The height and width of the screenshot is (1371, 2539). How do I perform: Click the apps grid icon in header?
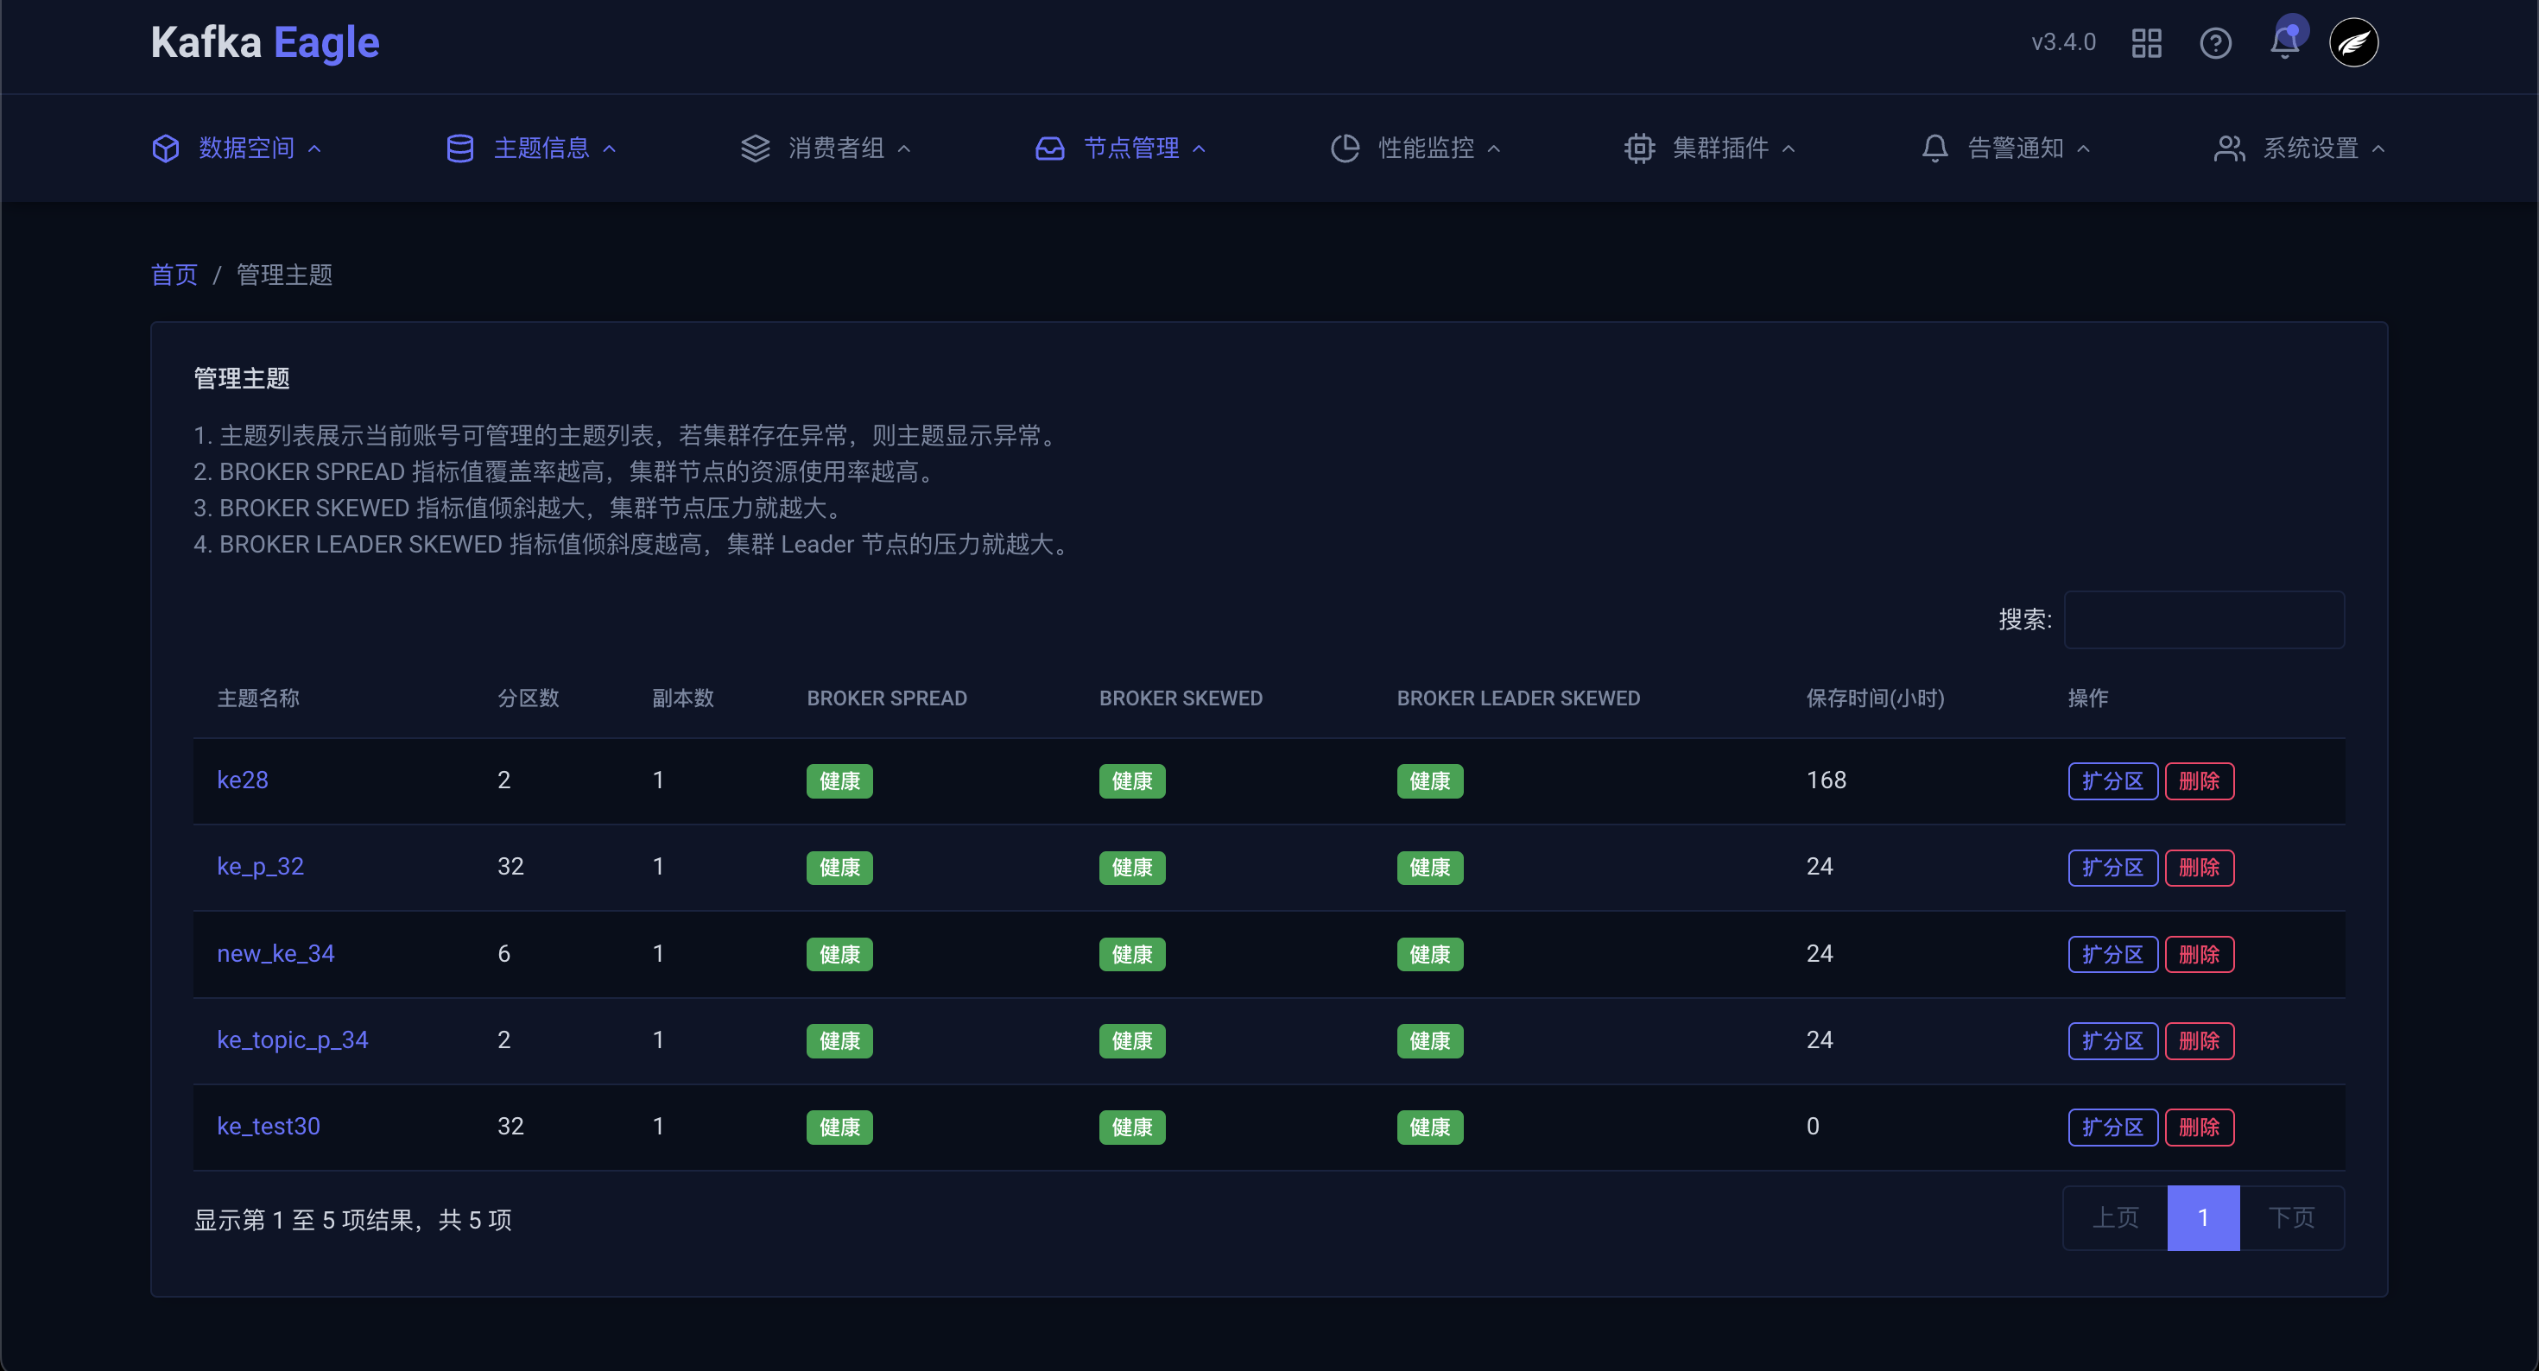point(2146,43)
